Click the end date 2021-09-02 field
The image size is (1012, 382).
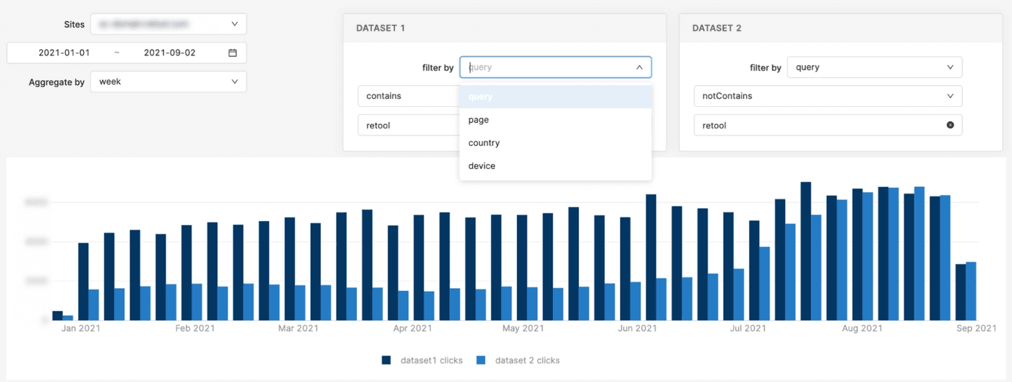pos(169,53)
